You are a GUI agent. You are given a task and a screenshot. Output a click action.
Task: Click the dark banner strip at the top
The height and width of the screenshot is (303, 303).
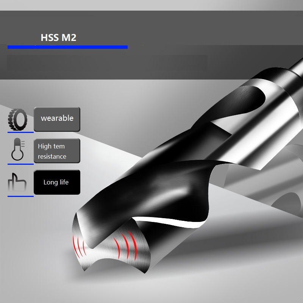coord(151,8)
